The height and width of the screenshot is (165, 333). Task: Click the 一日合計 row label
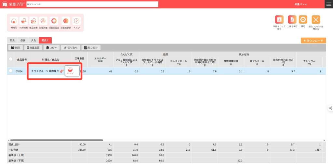coord(13,150)
